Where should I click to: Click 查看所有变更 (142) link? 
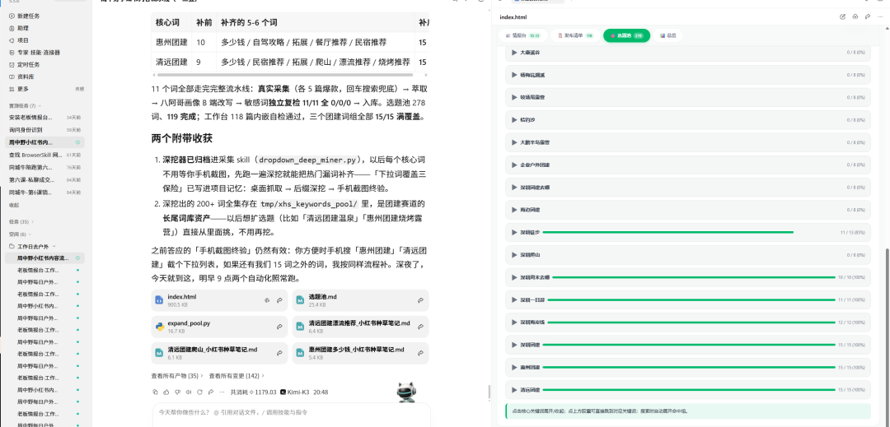tap(237, 375)
